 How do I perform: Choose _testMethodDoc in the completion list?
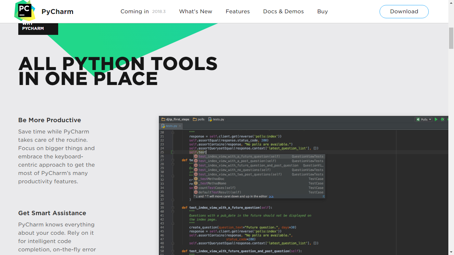[211, 179]
